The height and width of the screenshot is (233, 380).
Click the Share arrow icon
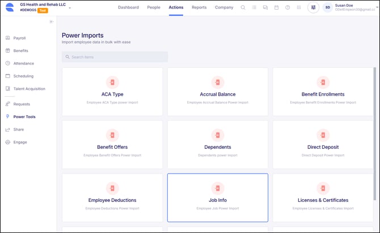click(x=8, y=130)
